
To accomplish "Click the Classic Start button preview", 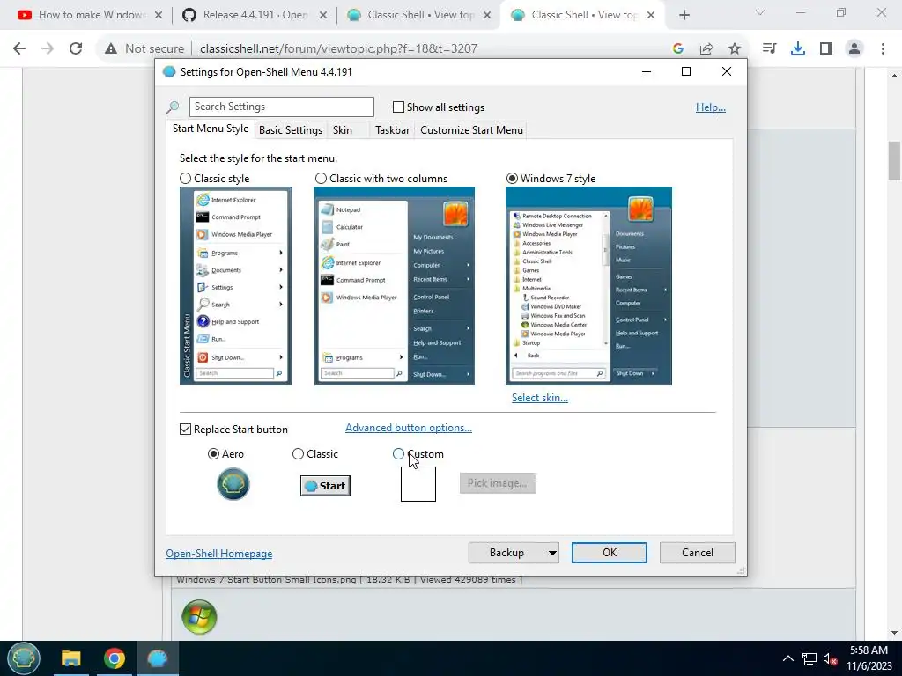I will point(326,486).
